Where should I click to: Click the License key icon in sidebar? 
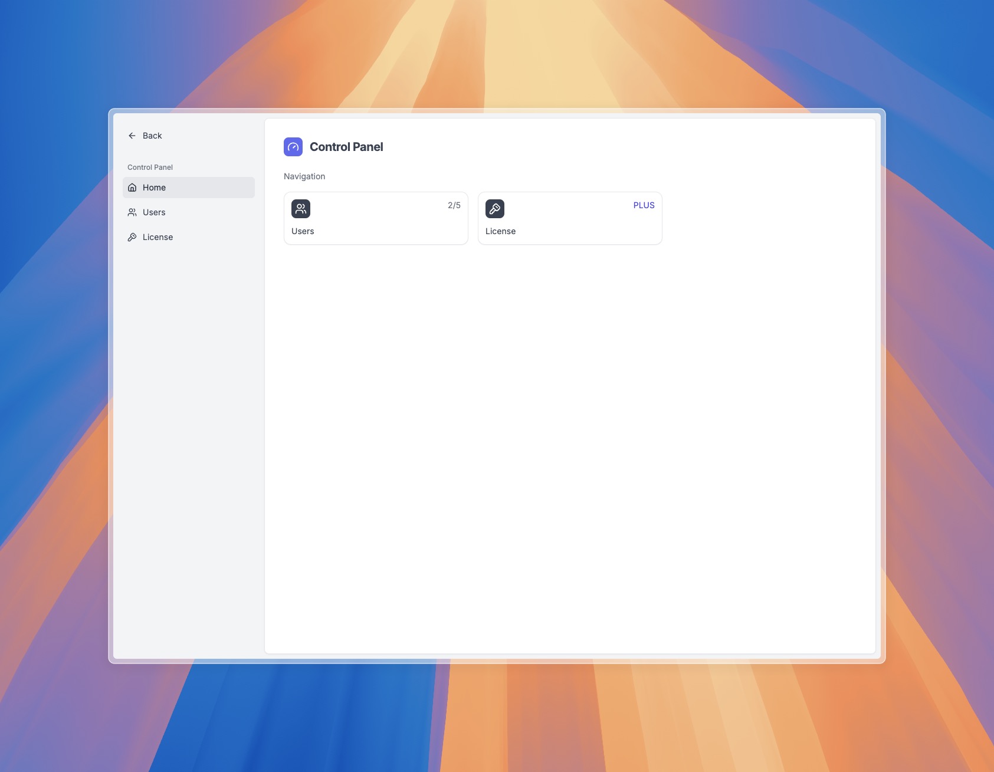point(132,237)
